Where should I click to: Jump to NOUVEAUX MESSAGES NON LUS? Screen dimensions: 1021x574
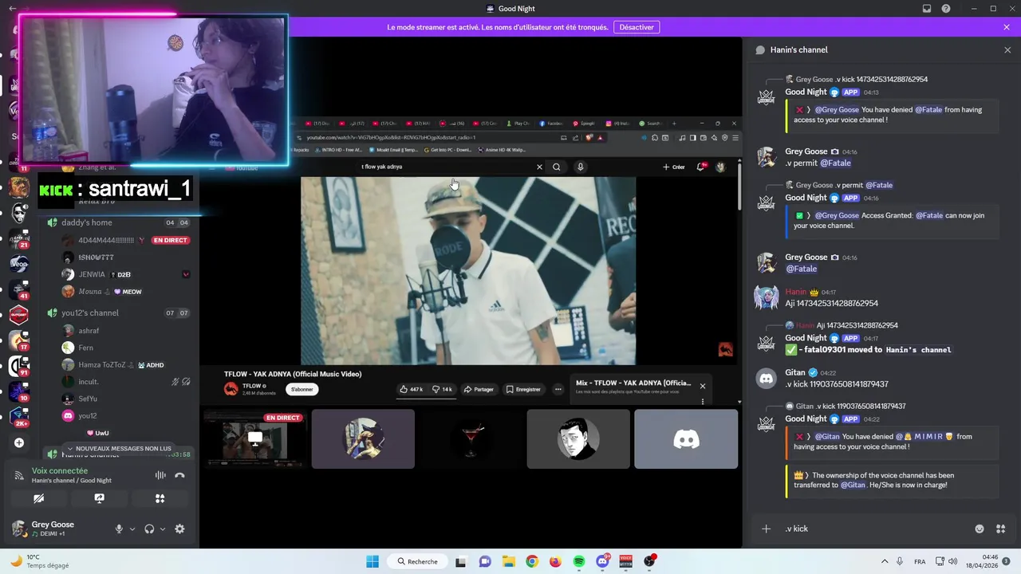[119, 448]
